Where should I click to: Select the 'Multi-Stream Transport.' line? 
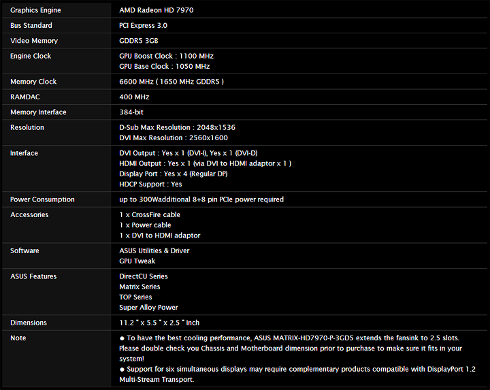[157, 379]
